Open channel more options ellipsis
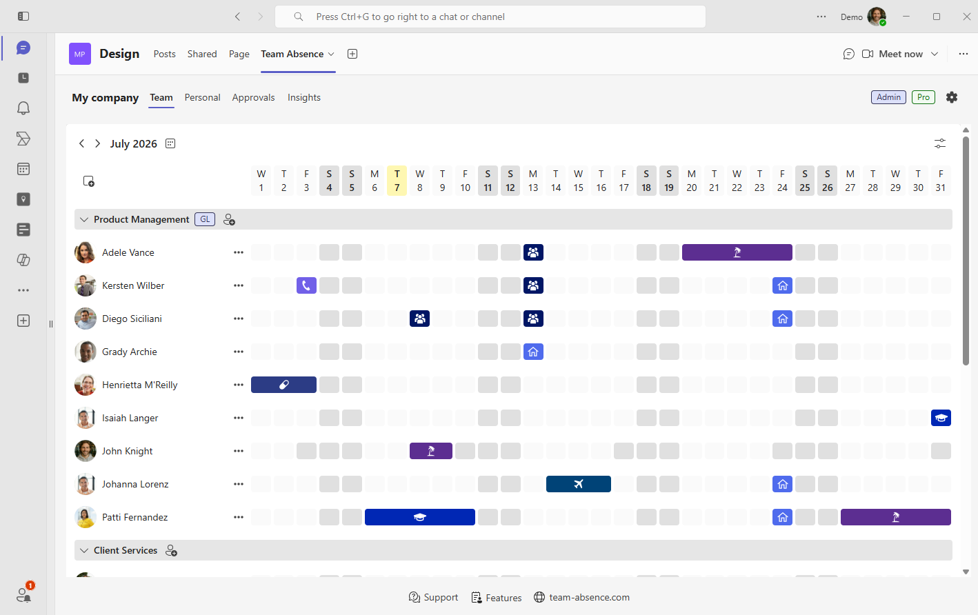Viewport: 978px width, 615px height. (x=964, y=54)
